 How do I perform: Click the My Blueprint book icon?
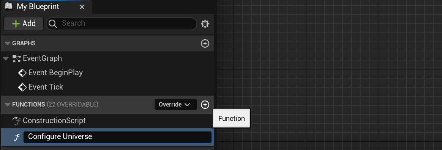click(x=8, y=6)
